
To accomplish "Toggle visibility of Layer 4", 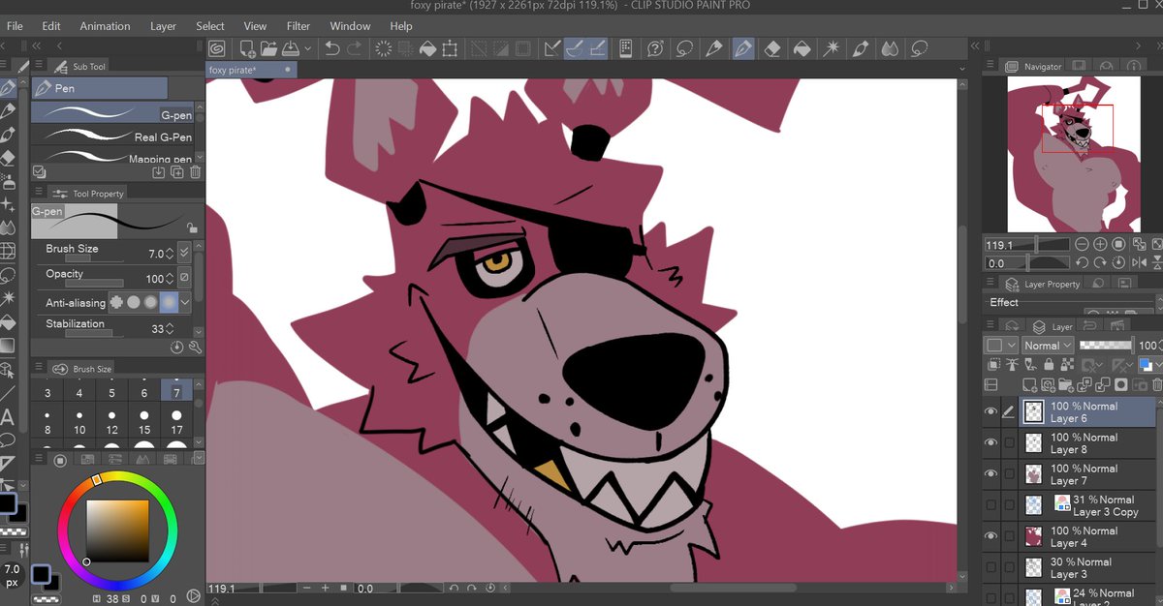I will coord(990,536).
